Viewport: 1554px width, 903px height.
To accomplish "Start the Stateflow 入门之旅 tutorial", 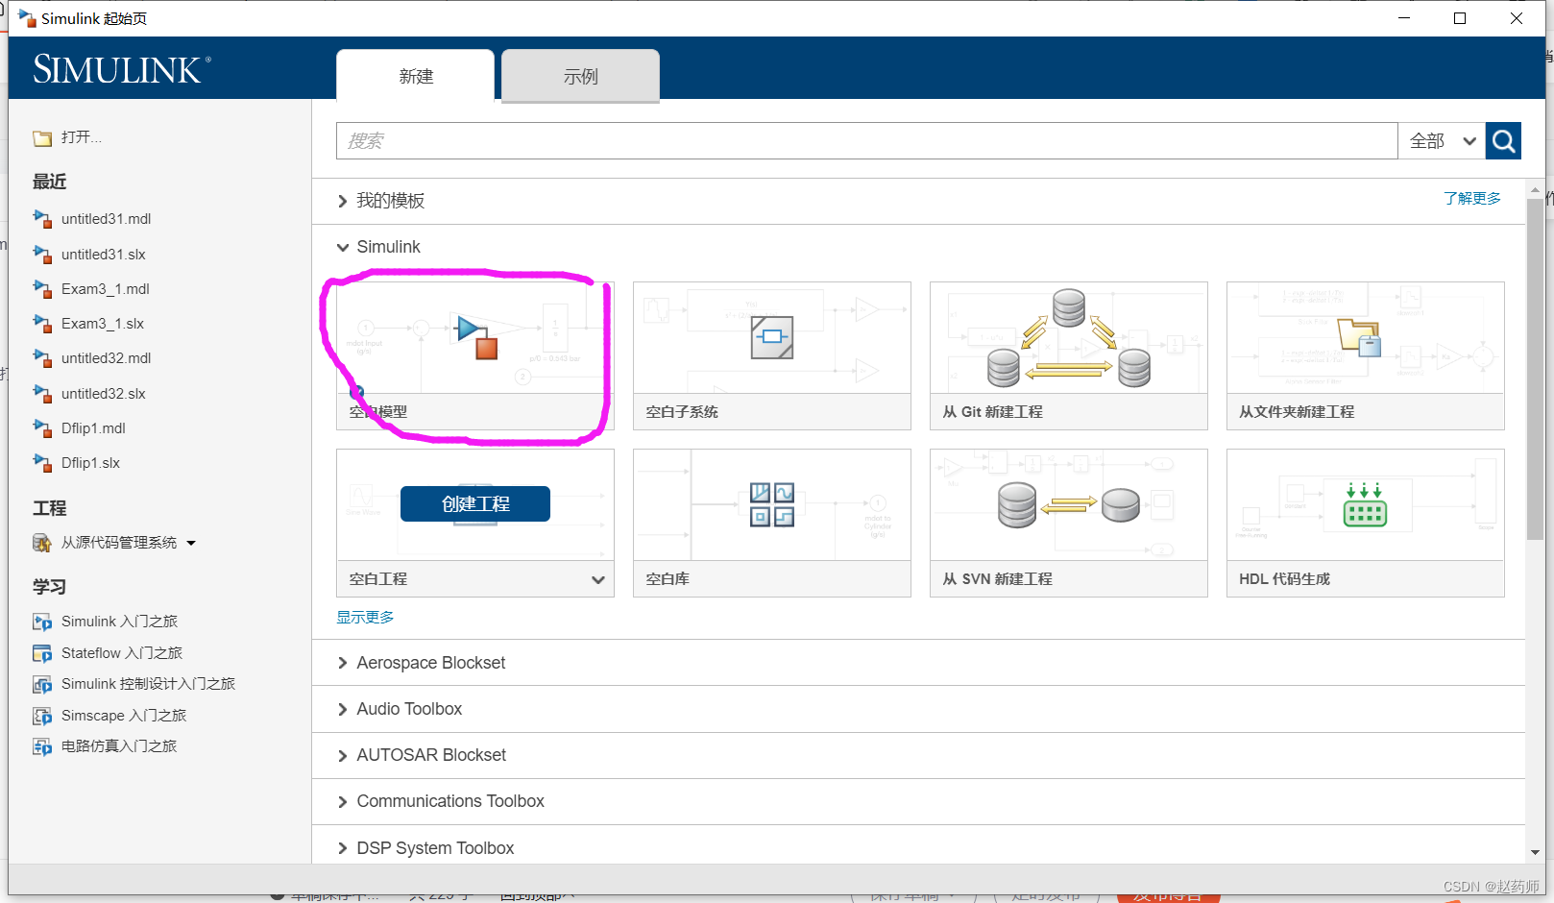I will coord(122,653).
